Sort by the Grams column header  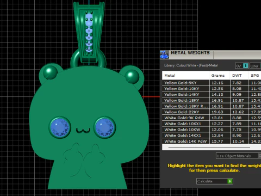pos(220,75)
